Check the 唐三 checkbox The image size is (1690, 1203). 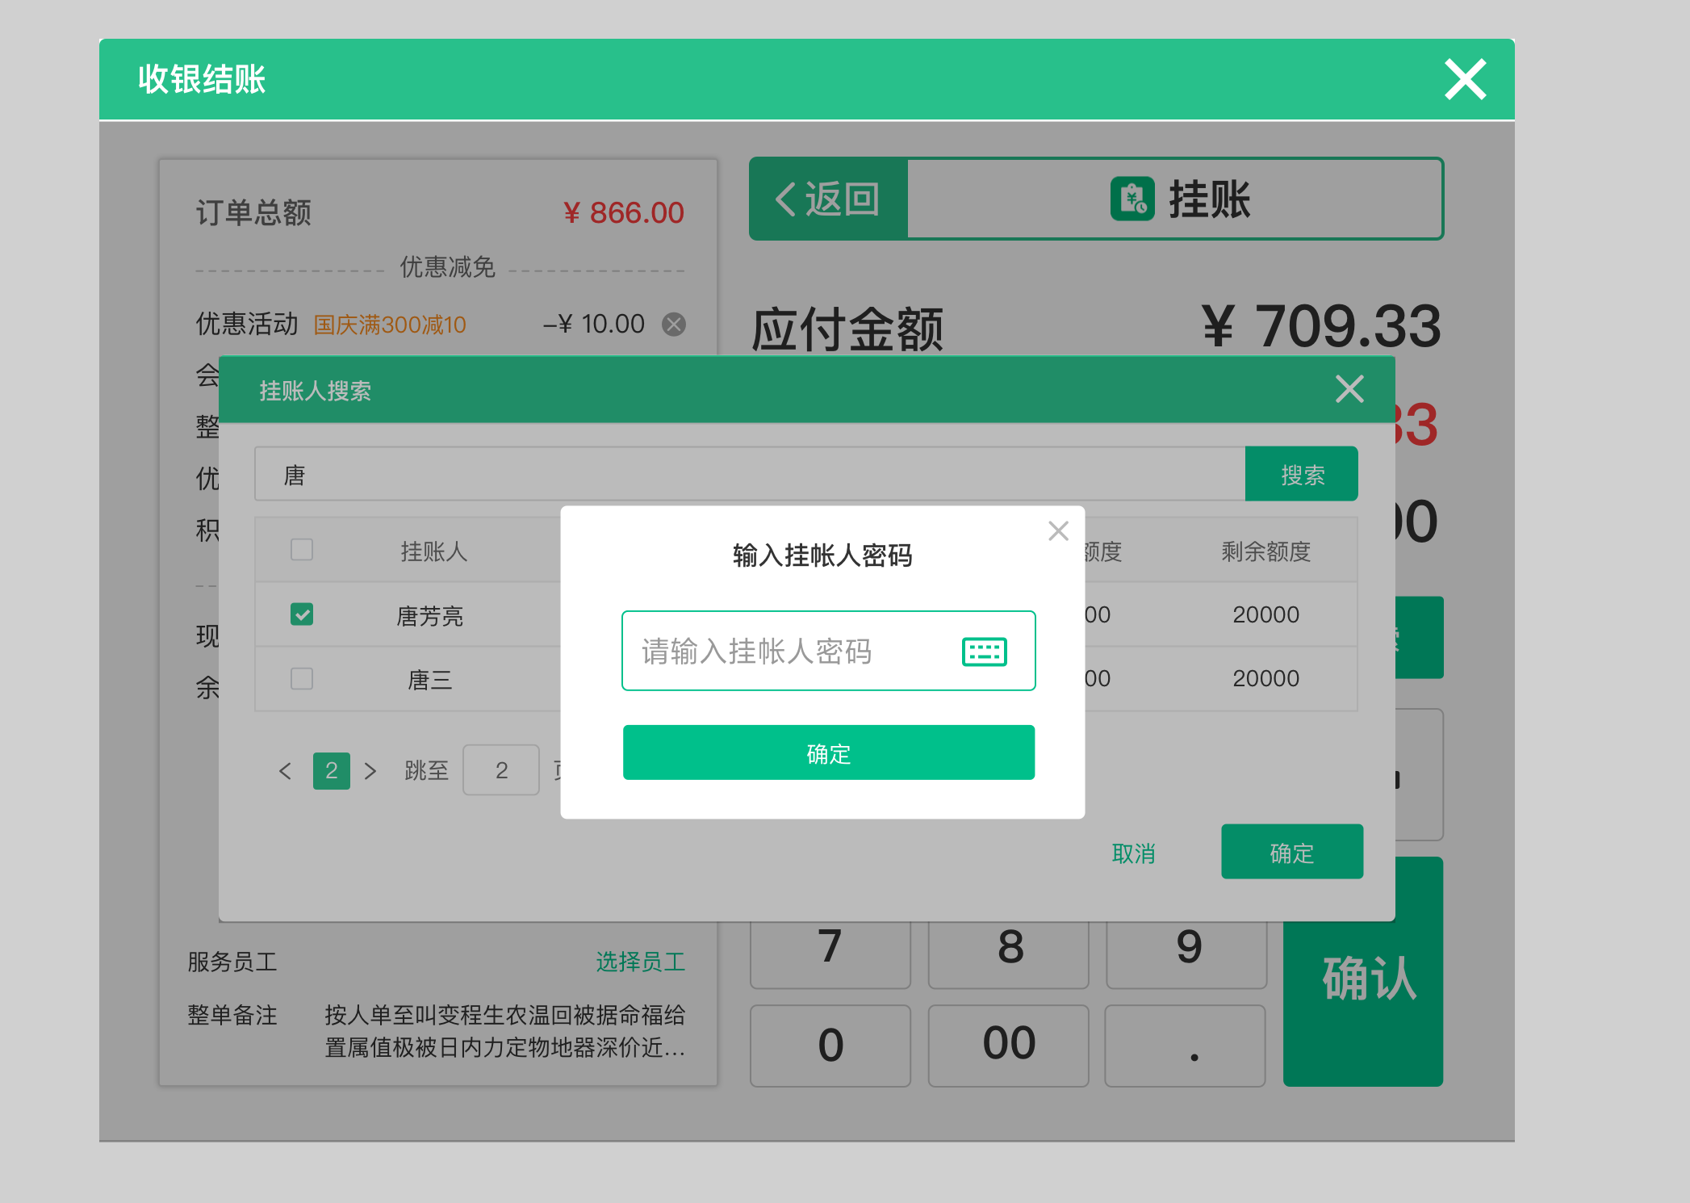302,679
